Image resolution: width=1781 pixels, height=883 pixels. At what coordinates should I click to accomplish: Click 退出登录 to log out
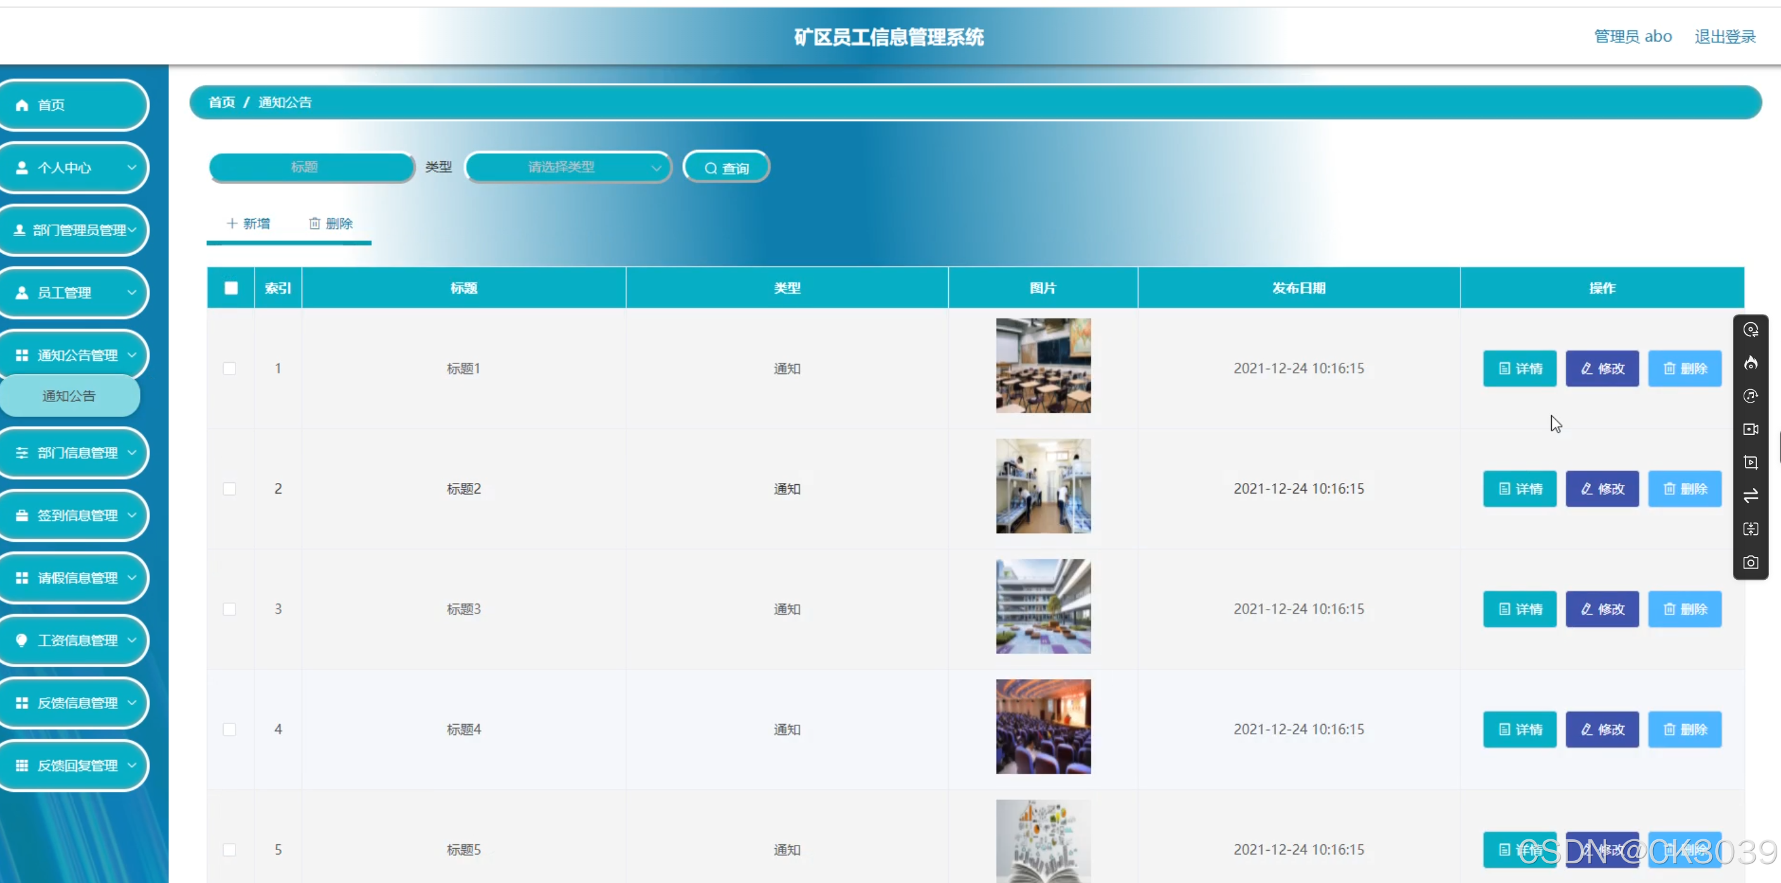point(1724,37)
